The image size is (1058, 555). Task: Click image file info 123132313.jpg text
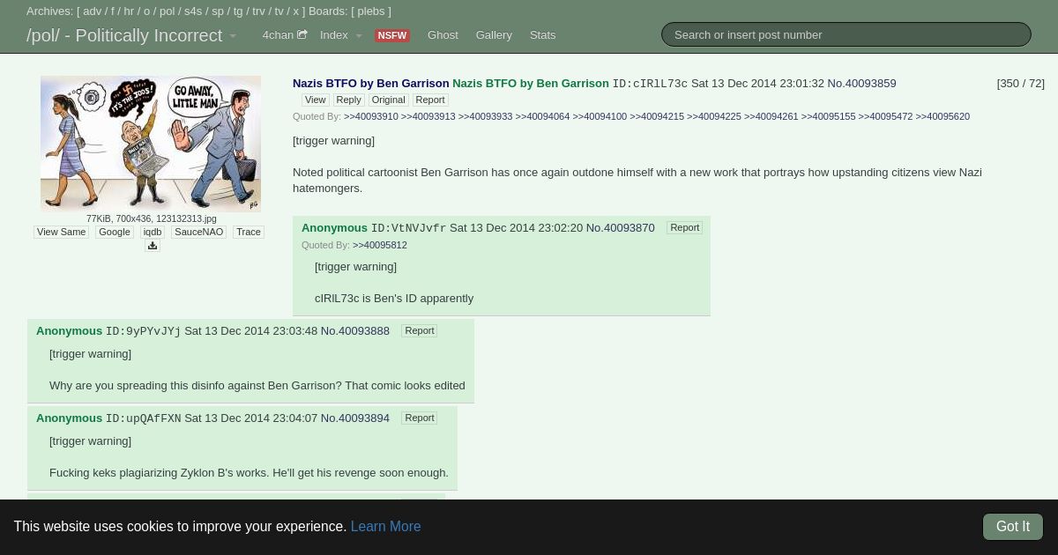(151, 218)
